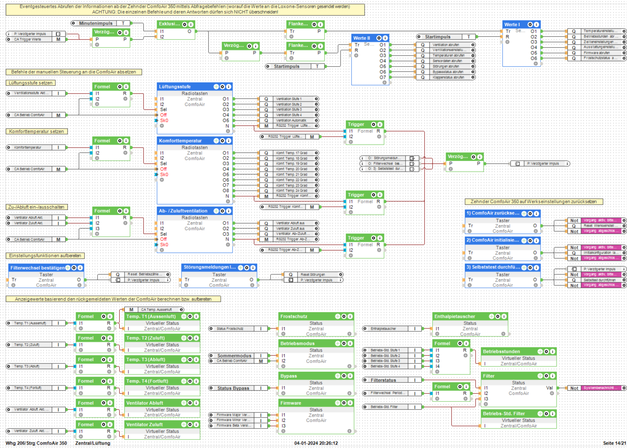627x448 pixels.
Task: Click gear icon of Frostschutz status block
Action: (344, 317)
